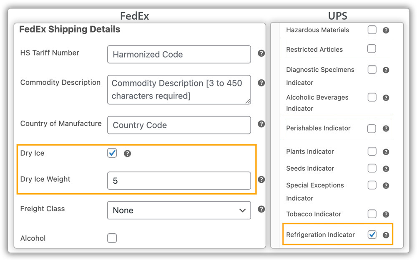Click the Refrigeration Indicator label text

320,235
